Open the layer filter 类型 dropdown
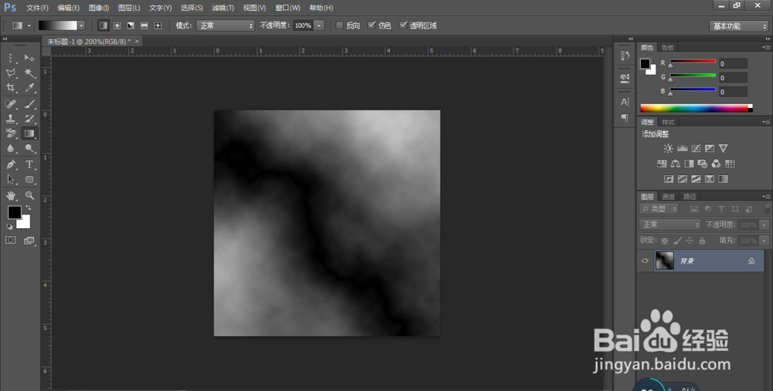 click(659, 209)
